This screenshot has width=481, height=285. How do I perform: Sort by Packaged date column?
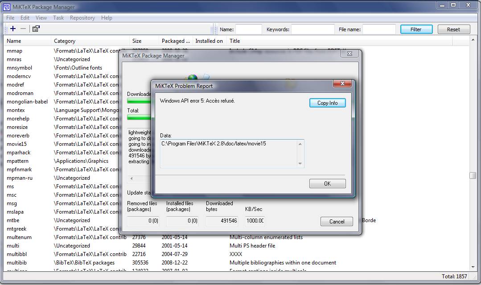click(x=176, y=41)
